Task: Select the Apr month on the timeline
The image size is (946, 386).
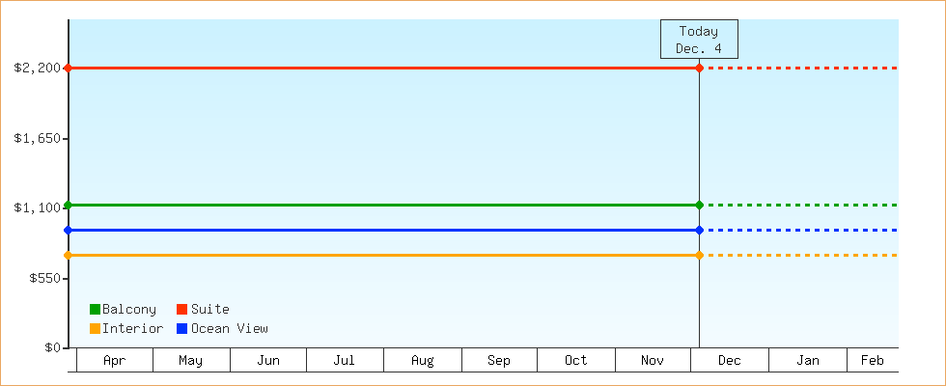Action: (114, 361)
